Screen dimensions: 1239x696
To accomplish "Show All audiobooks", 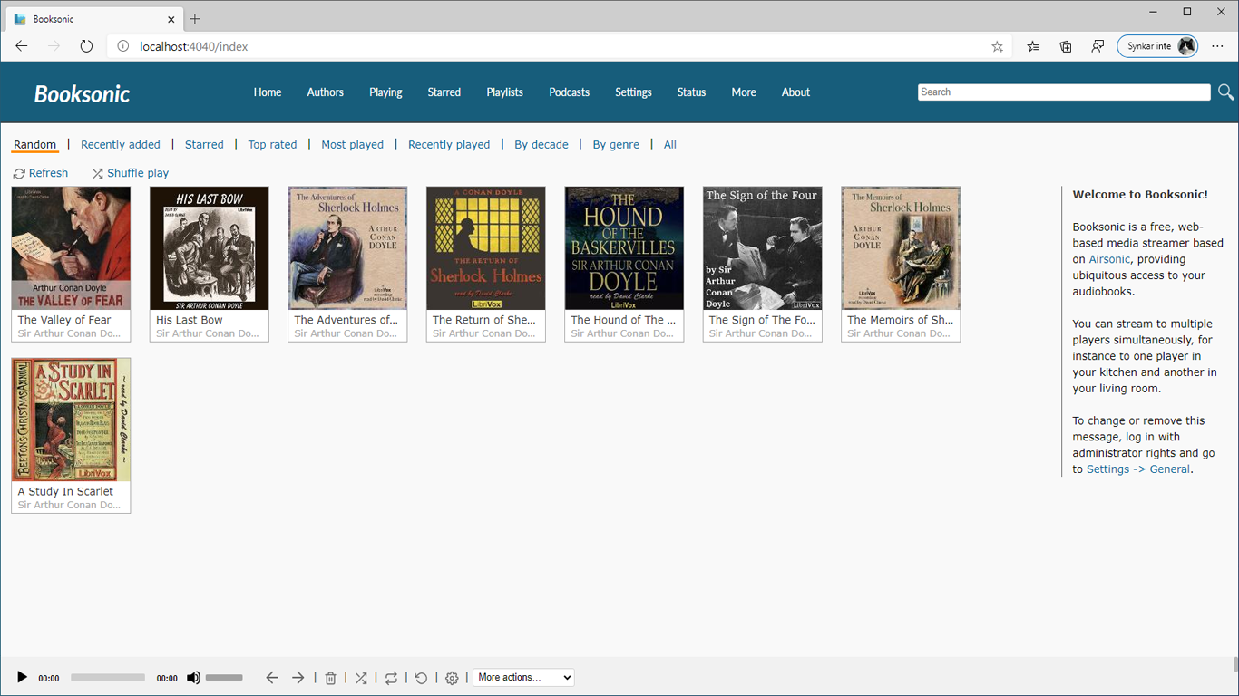I will coord(670,145).
